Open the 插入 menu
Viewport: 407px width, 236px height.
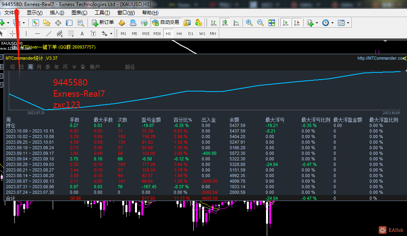[57, 13]
